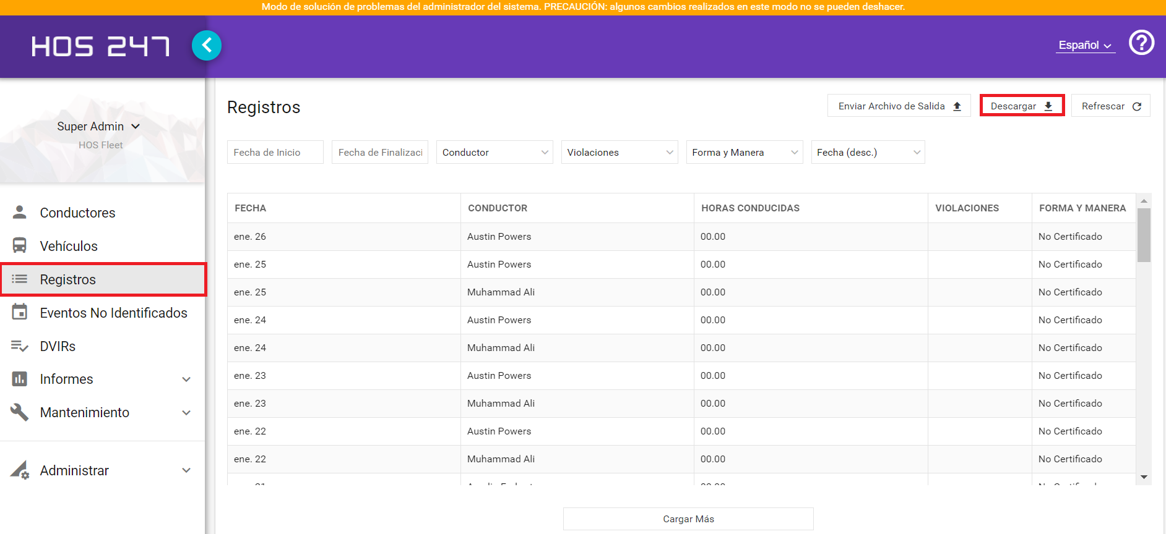The width and height of the screenshot is (1166, 534).
Task: Expand the Informes submenu chevron
Action: tap(186, 379)
